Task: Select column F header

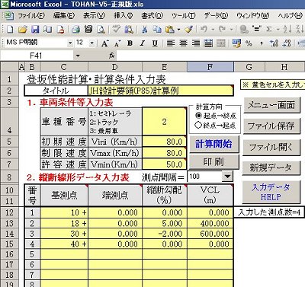Action: 210,67
